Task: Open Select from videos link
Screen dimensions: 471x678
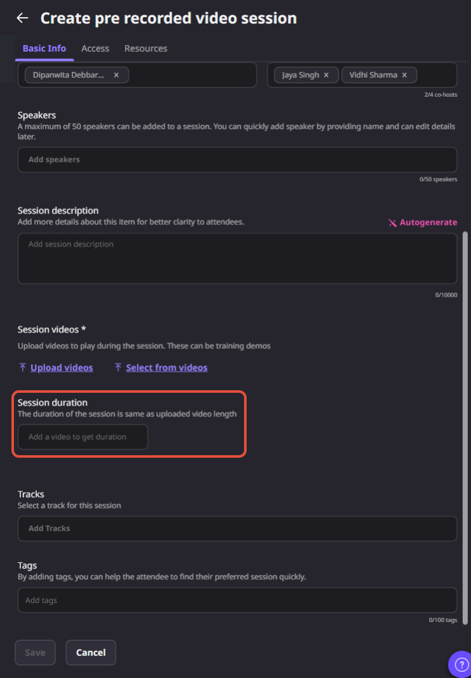Action: (167, 367)
